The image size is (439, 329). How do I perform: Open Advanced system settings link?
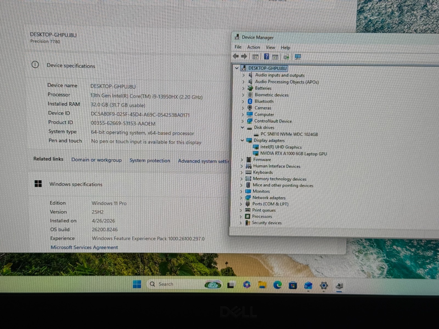203,161
